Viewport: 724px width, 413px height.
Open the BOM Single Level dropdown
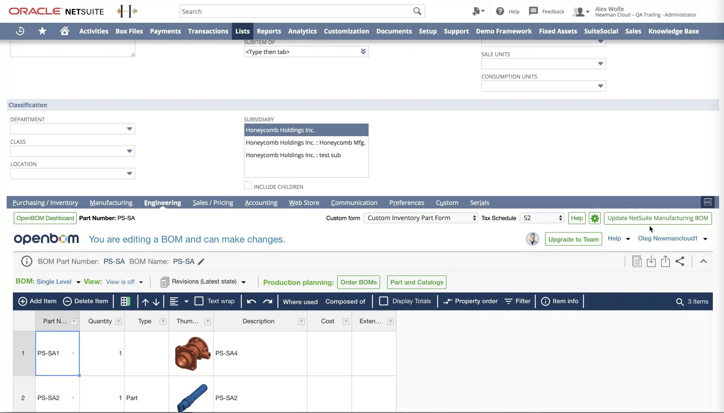[58, 282]
